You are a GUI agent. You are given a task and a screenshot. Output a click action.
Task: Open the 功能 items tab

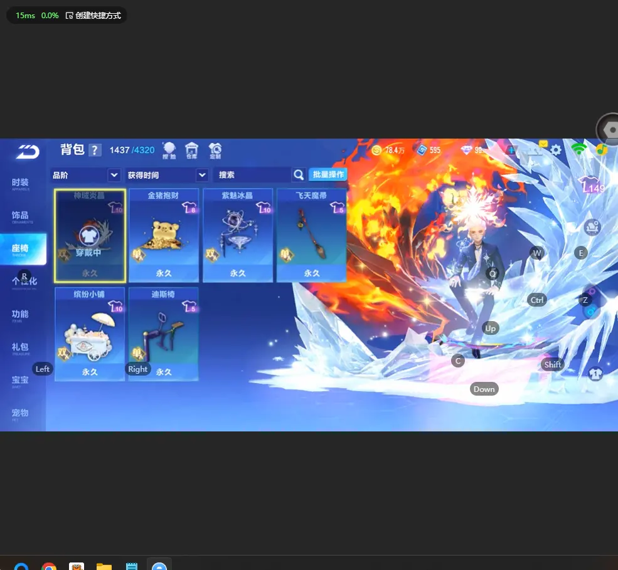(21, 315)
